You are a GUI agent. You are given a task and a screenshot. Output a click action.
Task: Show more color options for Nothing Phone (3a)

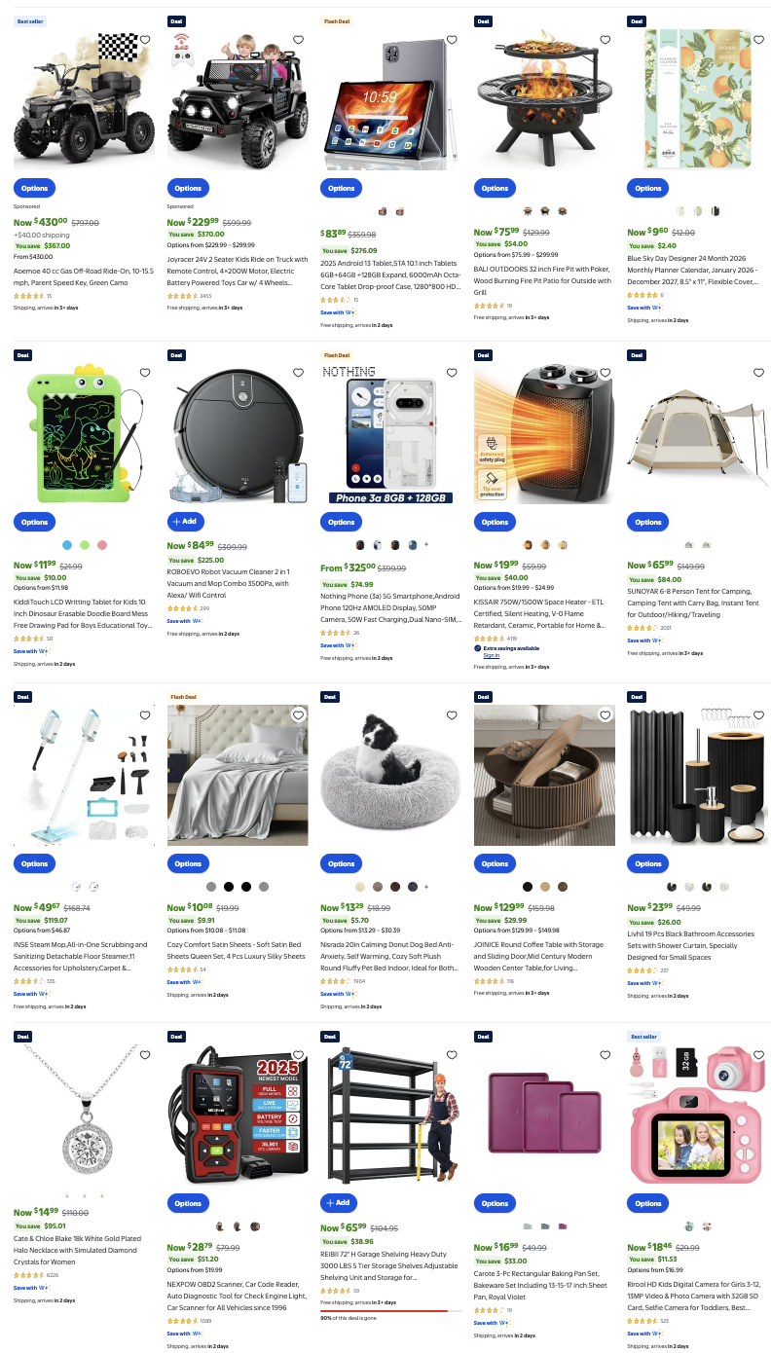pyautogui.click(x=426, y=545)
